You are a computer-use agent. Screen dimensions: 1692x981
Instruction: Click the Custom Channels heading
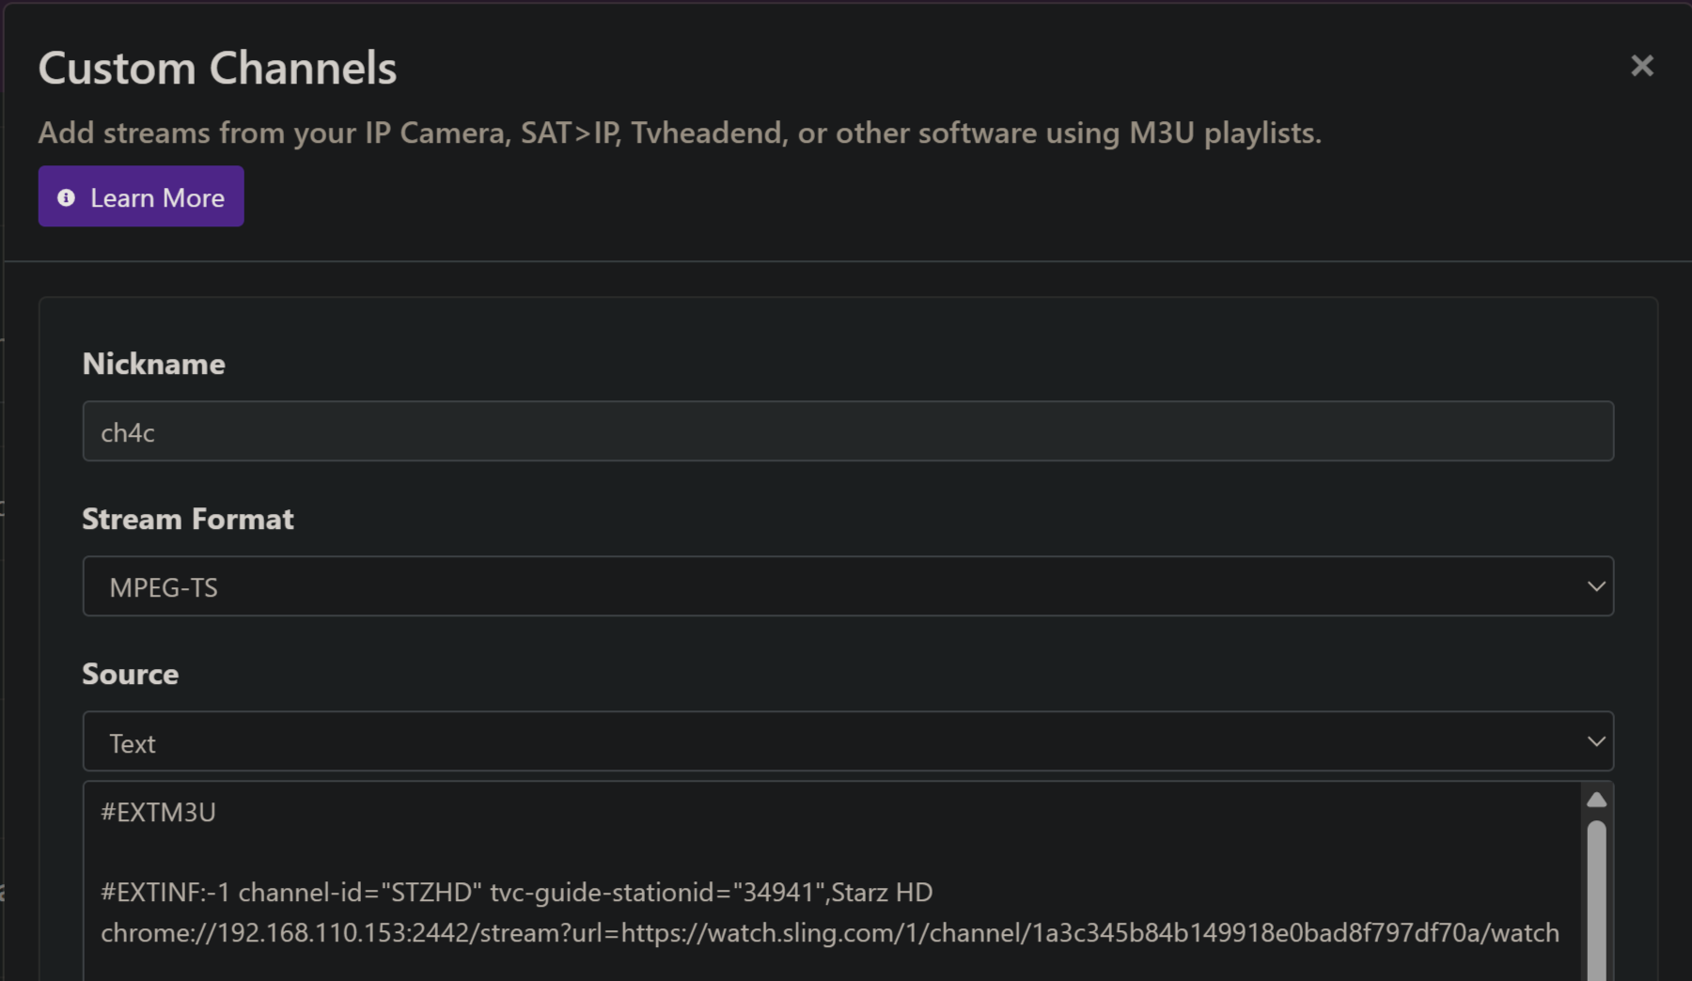(x=217, y=68)
